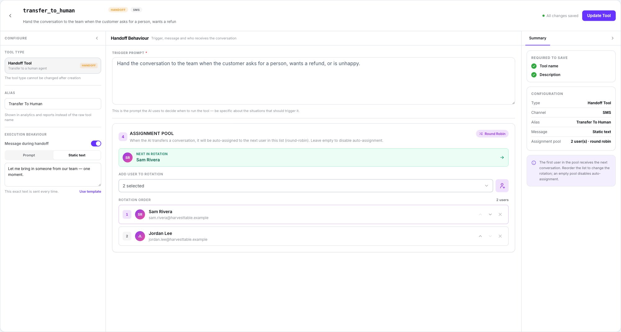Click the next-in-rotation SR avatar
This screenshot has height=332, width=621.
pyautogui.click(x=128, y=158)
